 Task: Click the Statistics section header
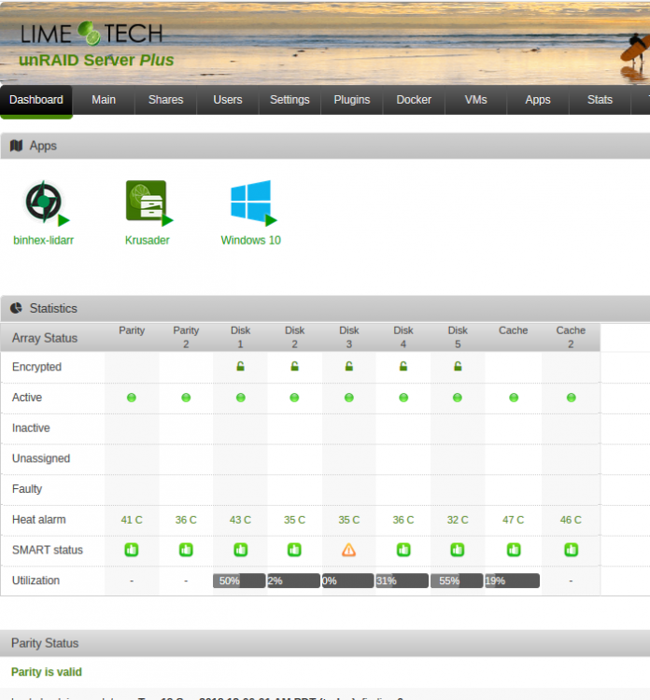click(x=325, y=308)
